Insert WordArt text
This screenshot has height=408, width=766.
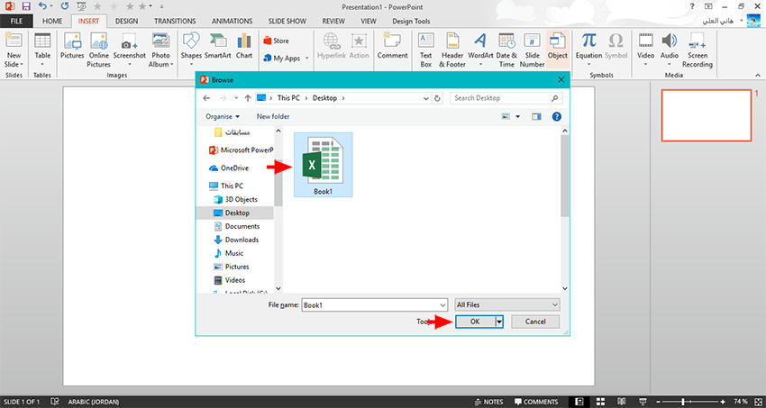tap(480, 50)
